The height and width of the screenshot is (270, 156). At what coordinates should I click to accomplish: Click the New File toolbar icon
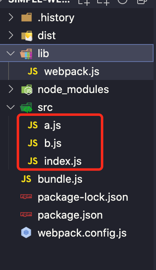point(84,2)
